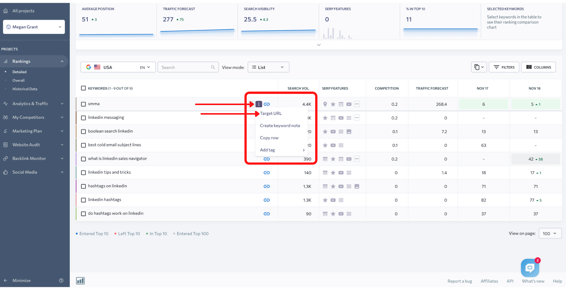Tick the linkedin messaging checkbox
The height and width of the screenshot is (290, 566).
point(83,118)
